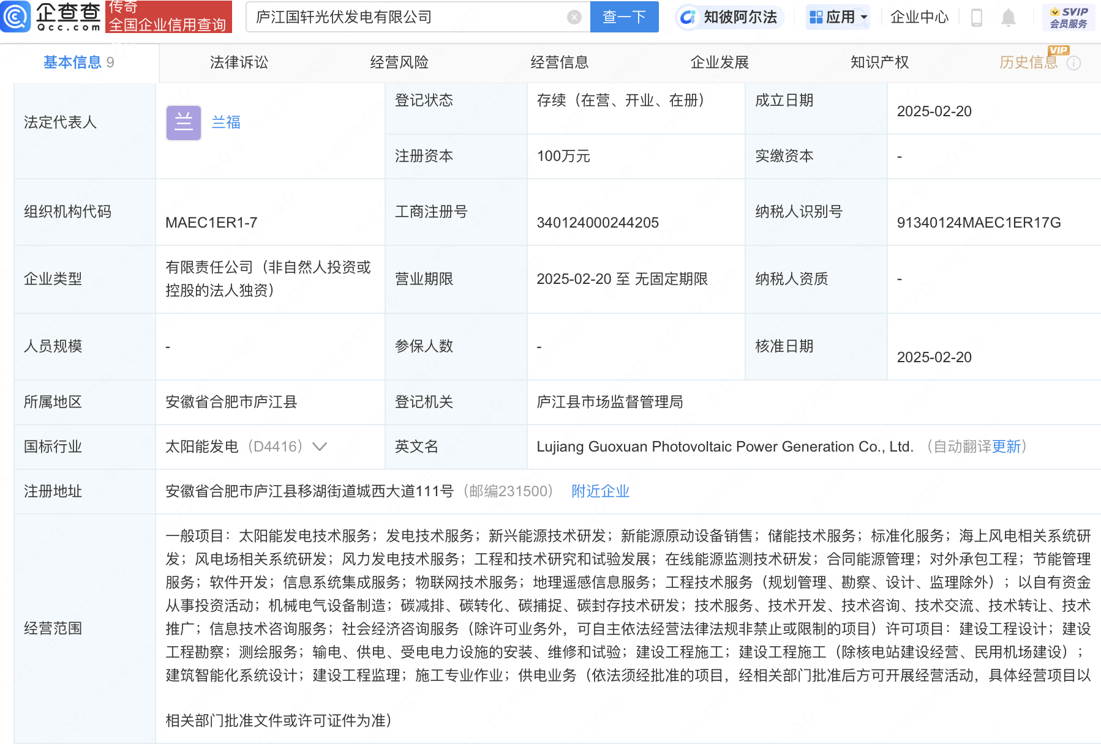Click the mobile phone app icon

pyautogui.click(x=976, y=17)
